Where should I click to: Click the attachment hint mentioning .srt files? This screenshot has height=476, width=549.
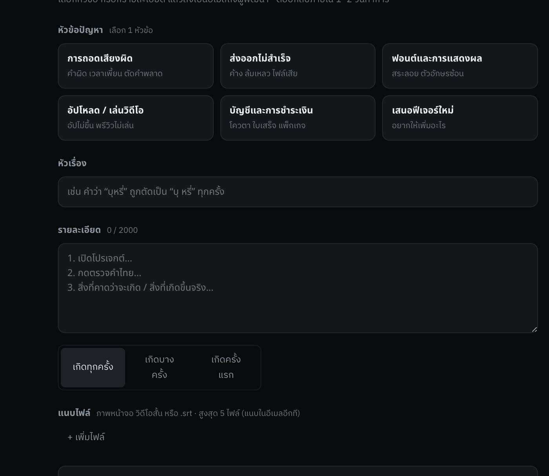pyautogui.click(x=198, y=413)
